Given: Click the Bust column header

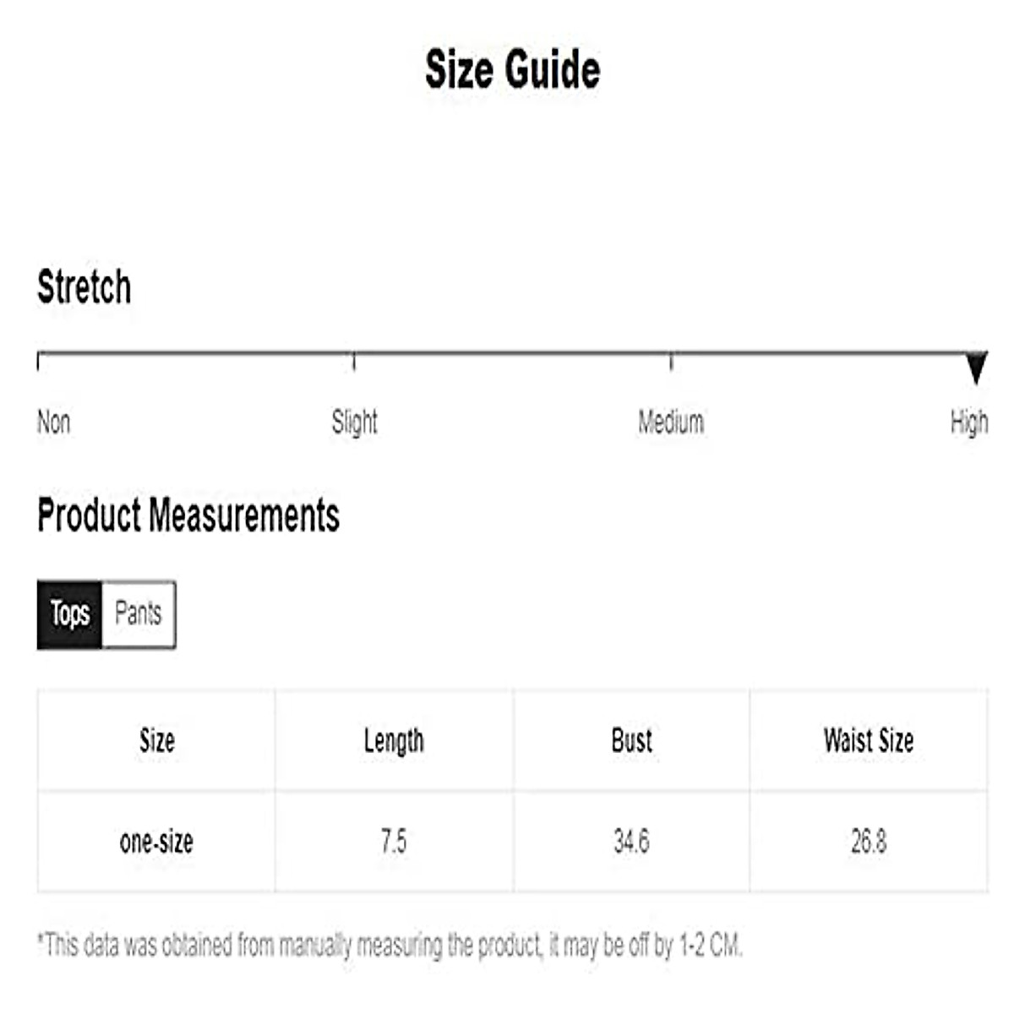Looking at the screenshot, I should [x=631, y=741].
